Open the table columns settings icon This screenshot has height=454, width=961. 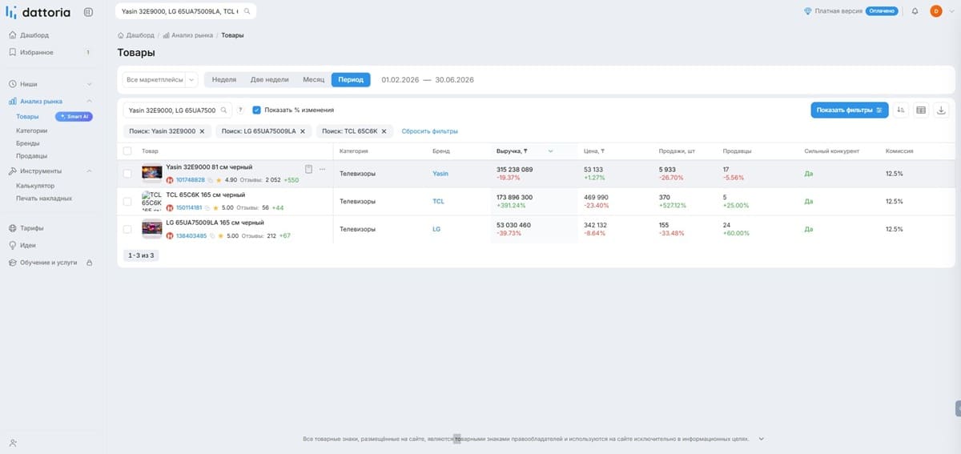point(921,110)
